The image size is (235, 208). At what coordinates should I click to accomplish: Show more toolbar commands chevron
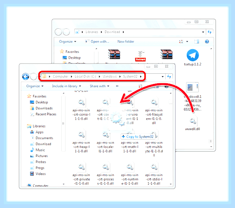tap(117, 86)
